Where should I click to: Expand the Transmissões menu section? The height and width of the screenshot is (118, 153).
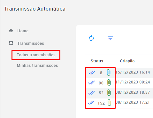coord(31,43)
